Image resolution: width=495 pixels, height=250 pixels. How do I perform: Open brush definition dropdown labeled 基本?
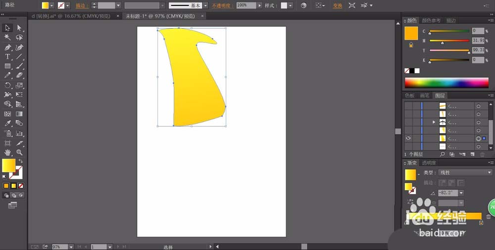[205, 5]
